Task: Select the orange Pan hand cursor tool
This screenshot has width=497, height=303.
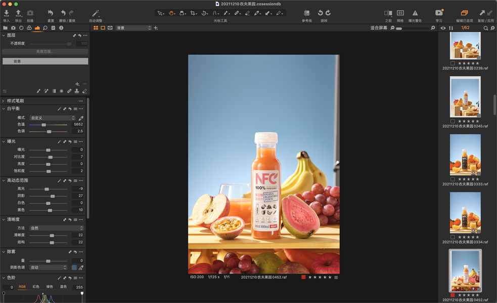Action: pos(171,13)
